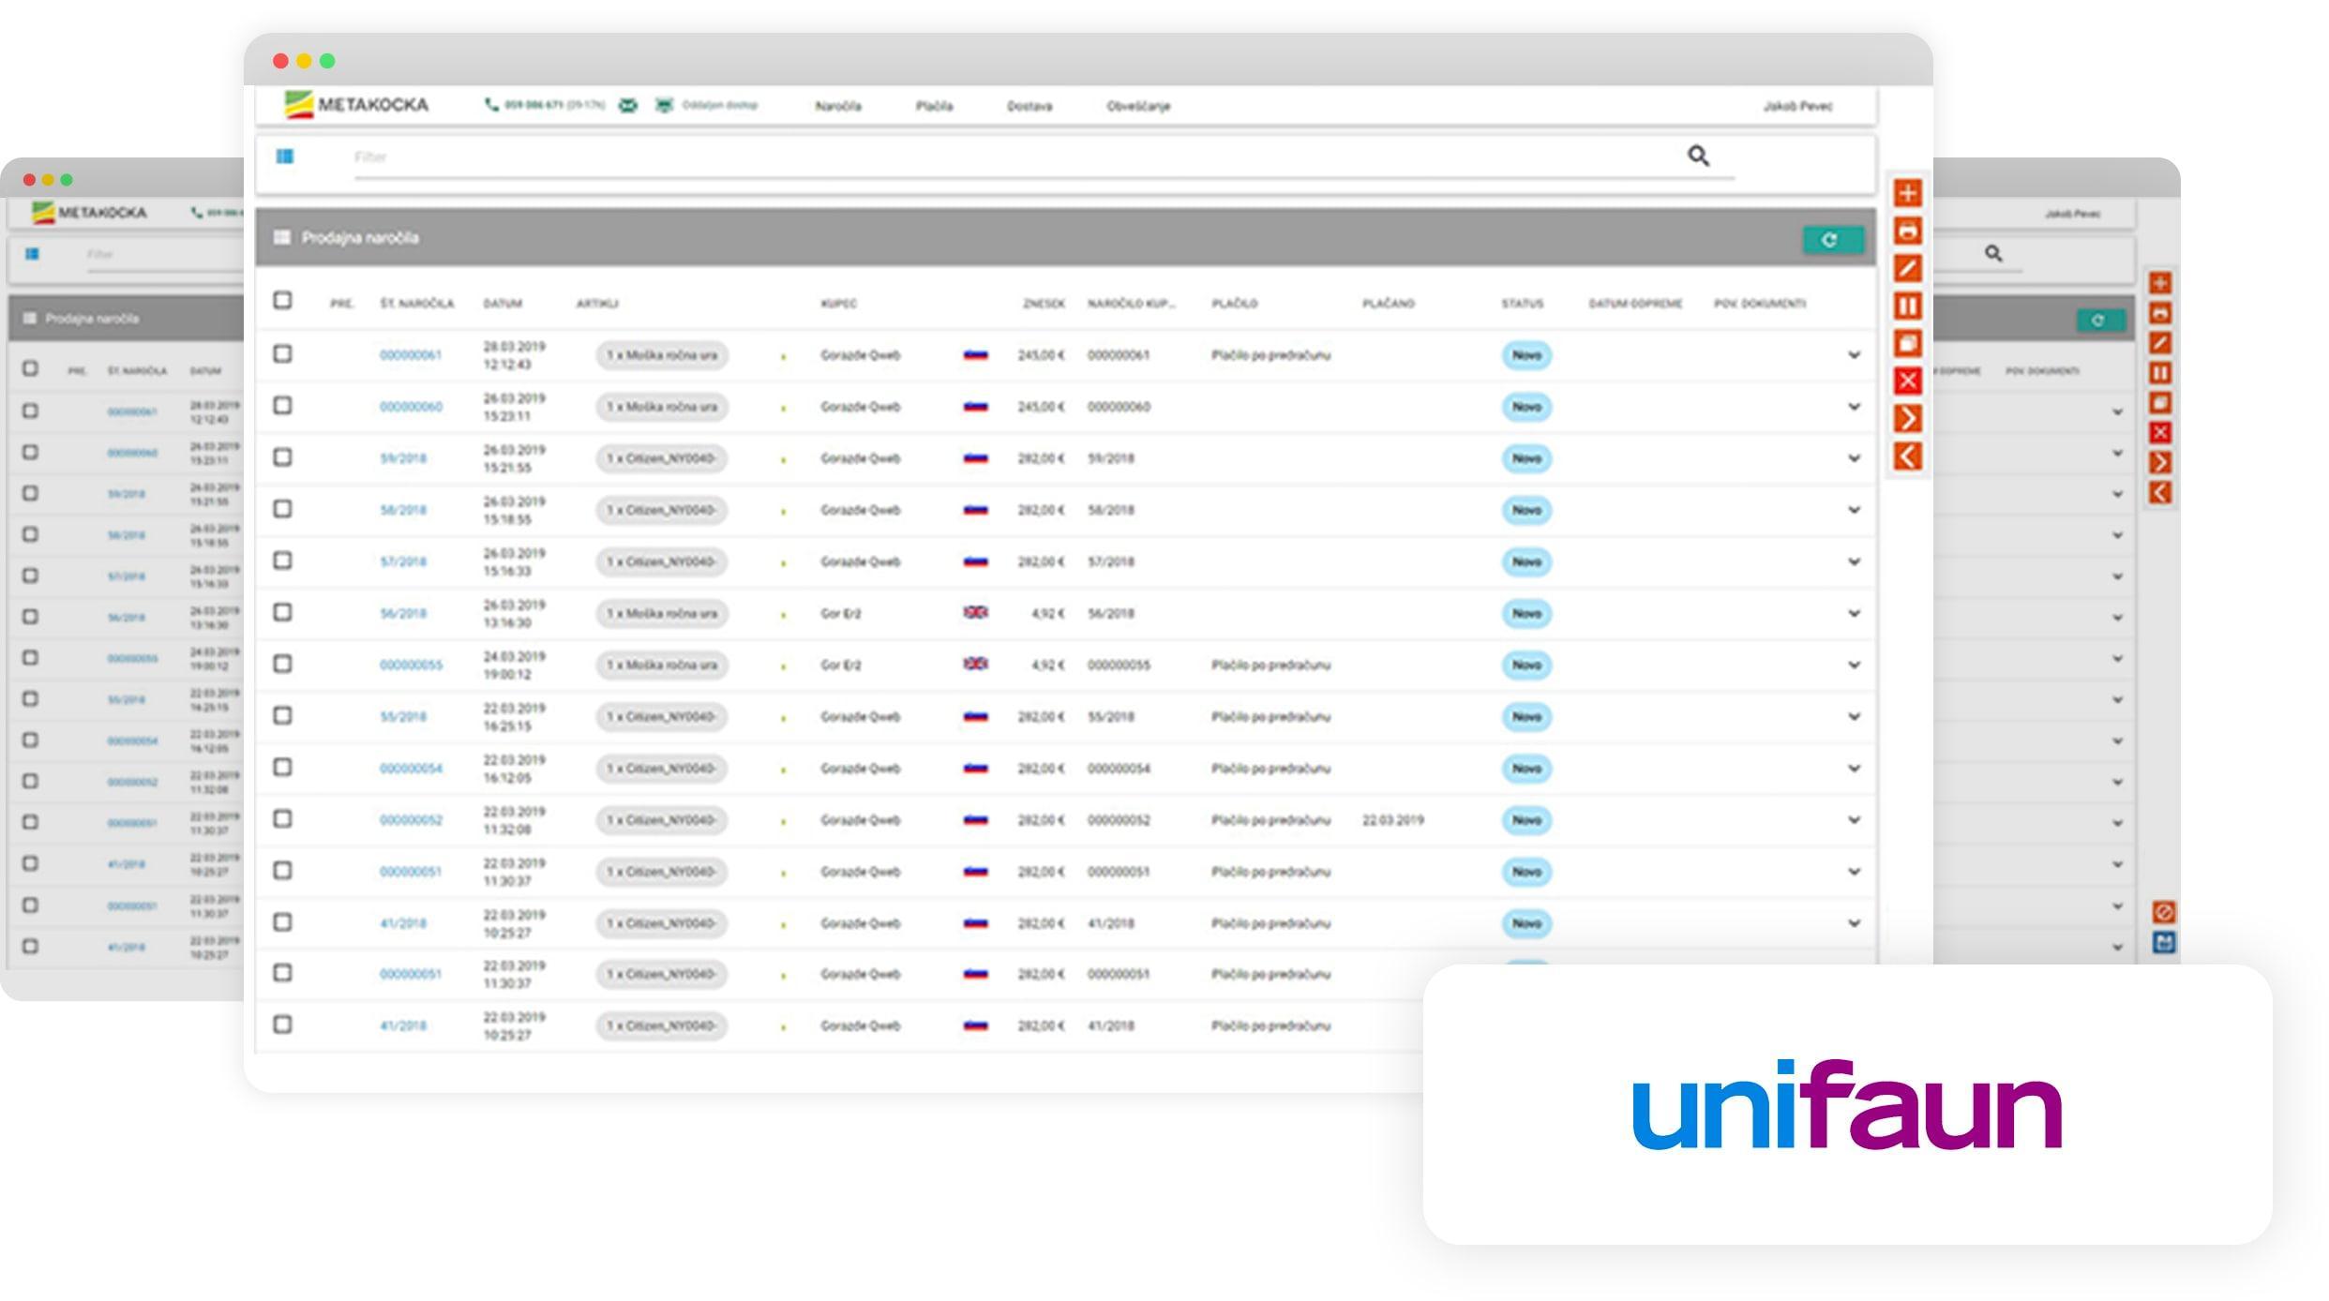Viewport: 2329px width, 1301px height.
Task: Expand the row chevron for order 58/2018
Action: click(1854, 510)
